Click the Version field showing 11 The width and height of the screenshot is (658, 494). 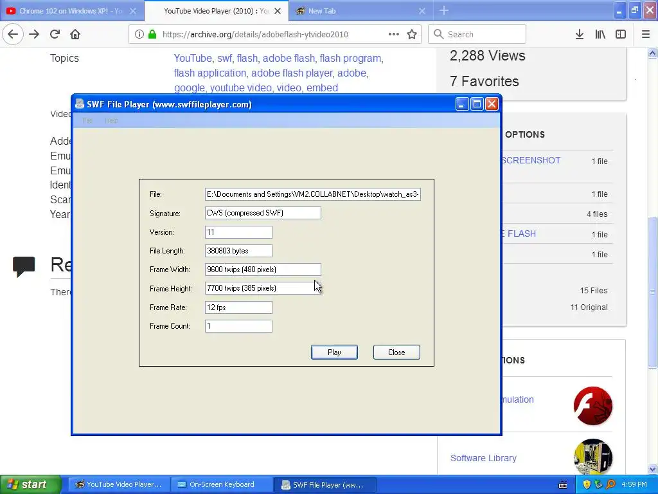238,232
